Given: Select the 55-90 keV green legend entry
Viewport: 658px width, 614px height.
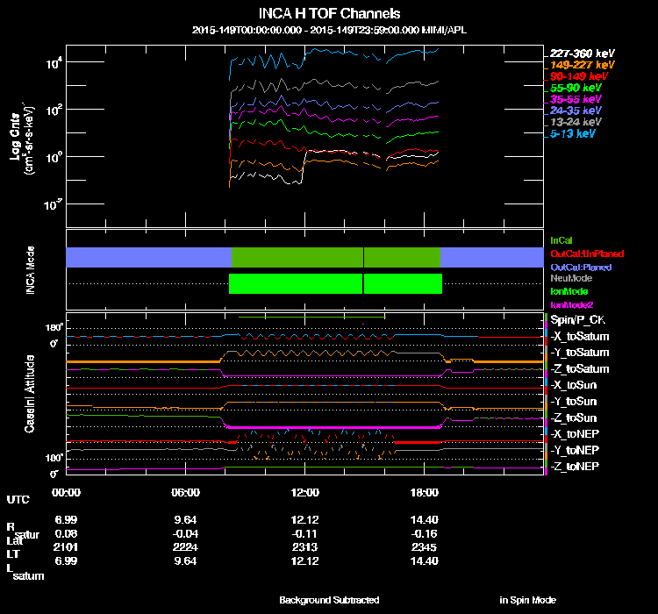Looking at the screenshot, I should [x=576, y=88].
